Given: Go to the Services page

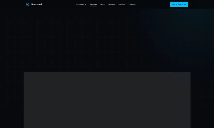Looking at the screenshot, I should (93, 4).
